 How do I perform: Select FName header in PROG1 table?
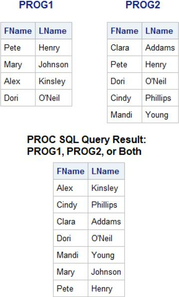click(x=18, y=31)
